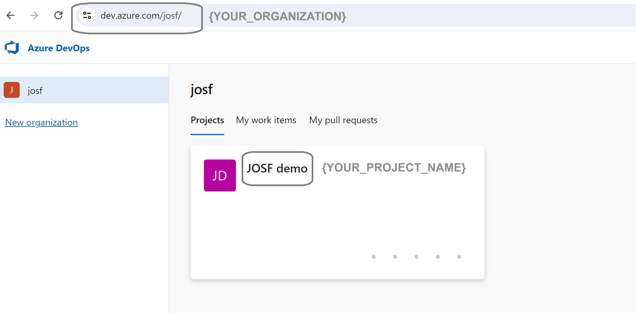Click the Azure DevOps logo icon
The image size is (636, 313).
12,48
